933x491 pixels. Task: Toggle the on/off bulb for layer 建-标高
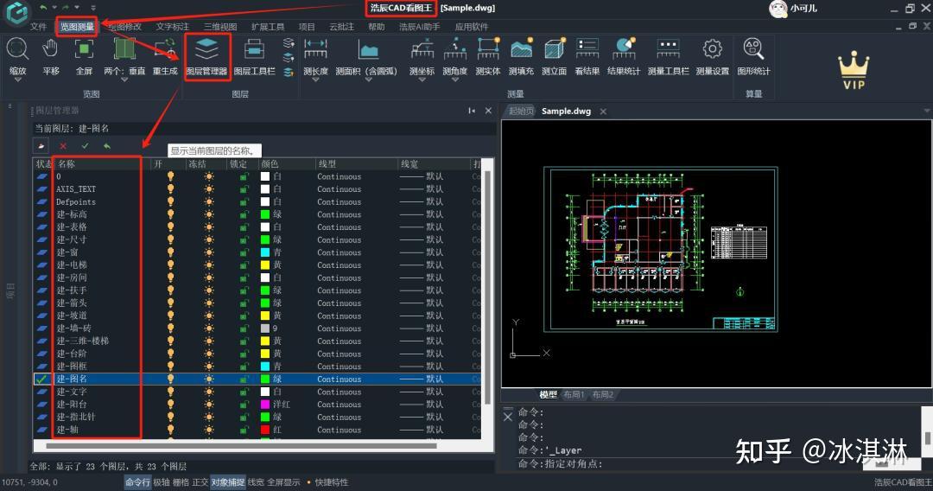171,214
